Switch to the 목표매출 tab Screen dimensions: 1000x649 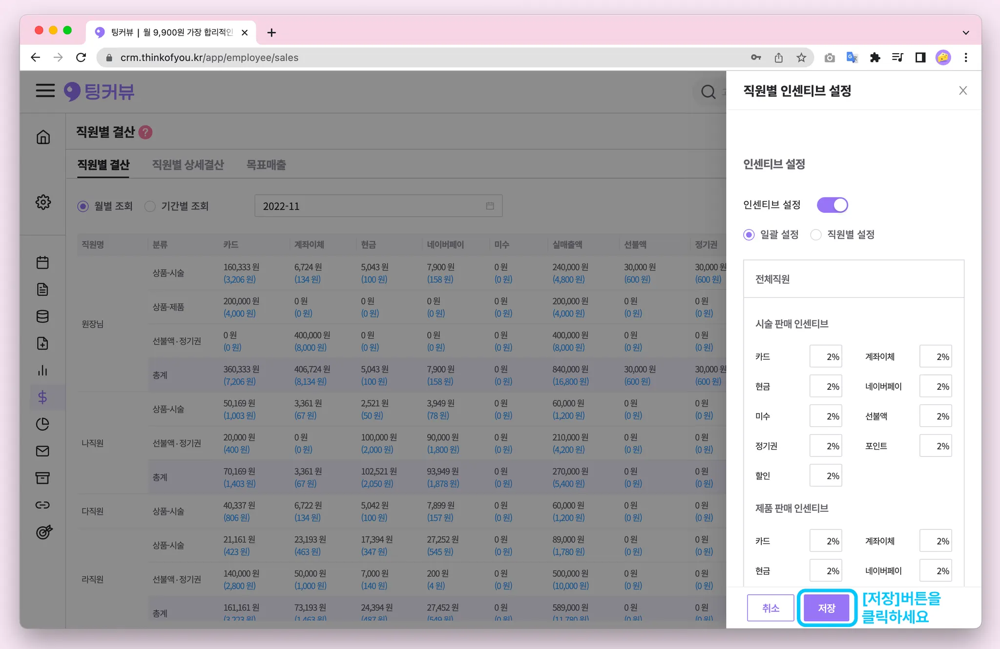point(266,165)
